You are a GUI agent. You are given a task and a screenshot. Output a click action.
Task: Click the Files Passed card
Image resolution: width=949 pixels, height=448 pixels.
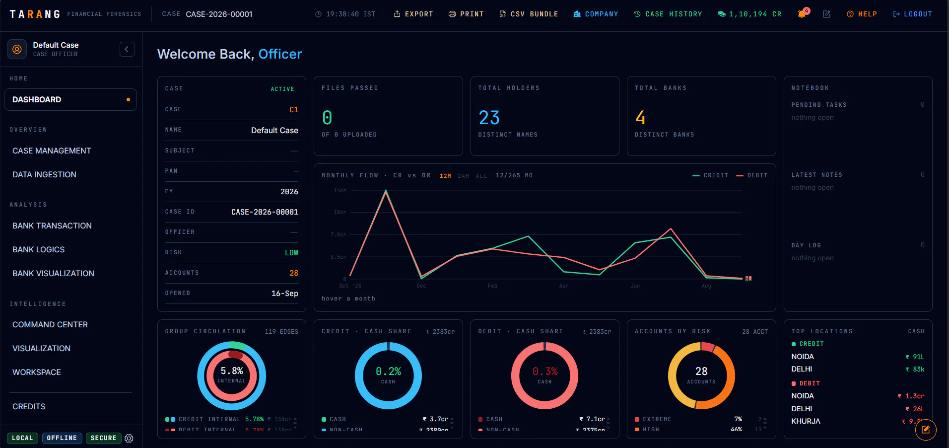point(388,116)
